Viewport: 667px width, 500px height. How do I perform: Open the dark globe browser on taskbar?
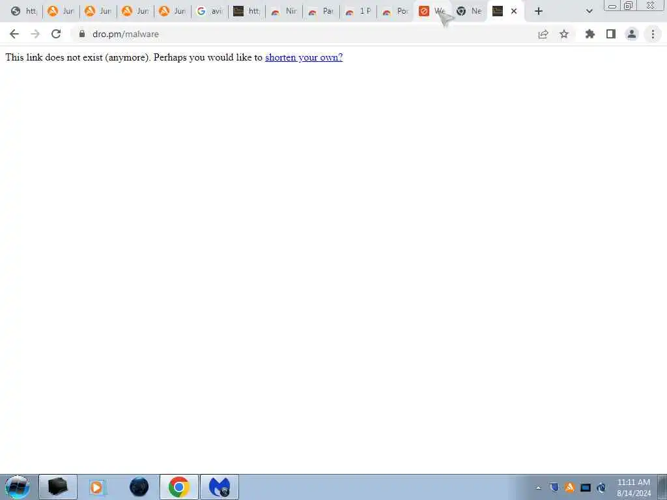point(139,487)
